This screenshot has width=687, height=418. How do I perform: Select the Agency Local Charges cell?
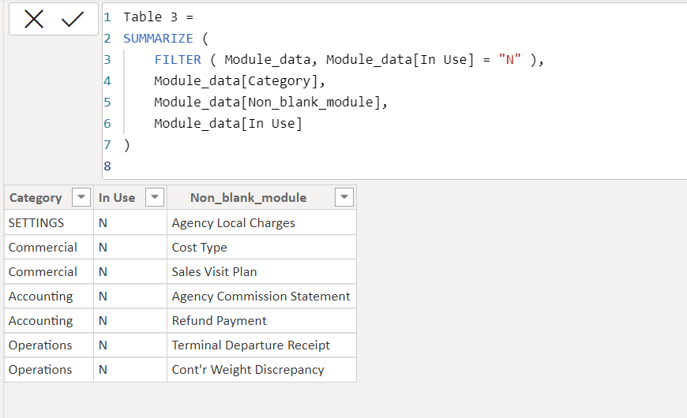(261, 222)
